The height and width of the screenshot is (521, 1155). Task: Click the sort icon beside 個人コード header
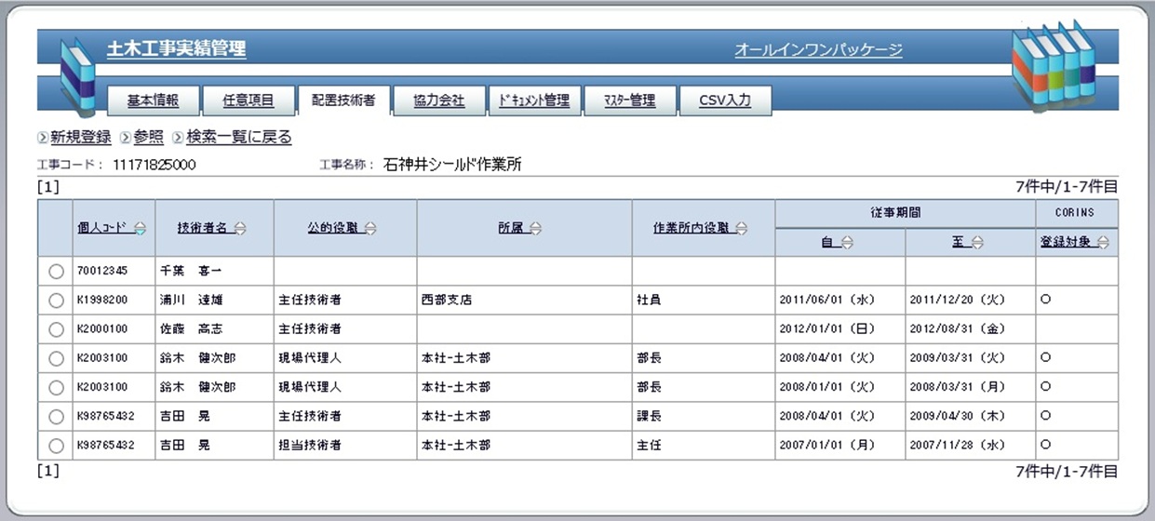[x=140, y=229]
